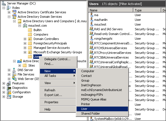This screenshot has height=121, width=166.
Task: Collapse Active Directory Domain Services
Action: [x=9, y=17]
